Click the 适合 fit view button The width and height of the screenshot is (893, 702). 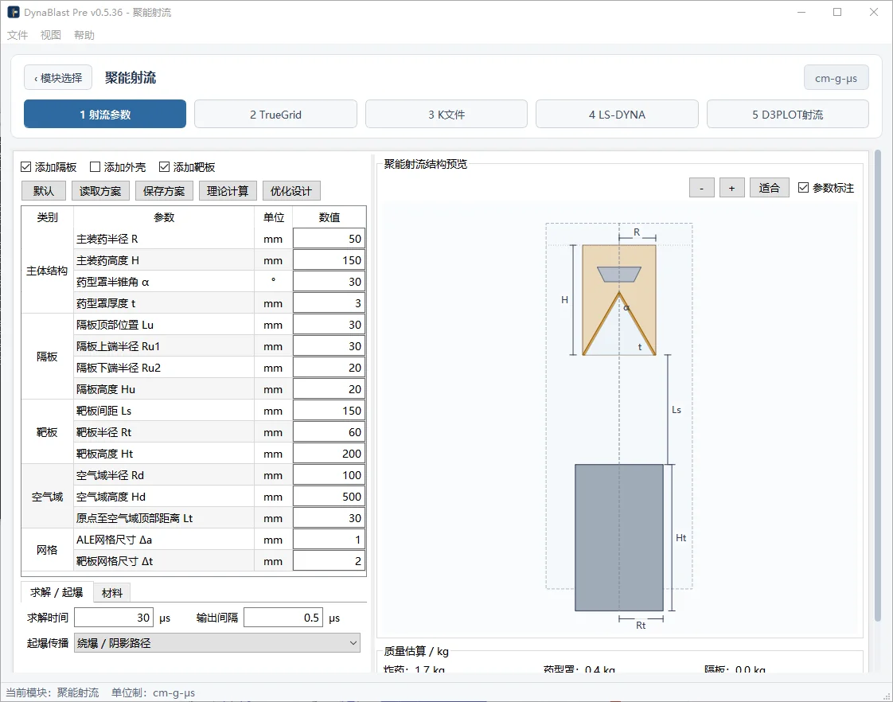point(770,188)
